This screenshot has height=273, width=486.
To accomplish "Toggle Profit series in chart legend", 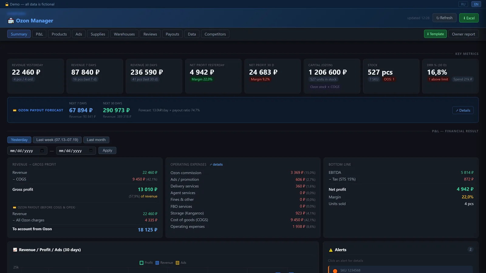I will [146, 263].
